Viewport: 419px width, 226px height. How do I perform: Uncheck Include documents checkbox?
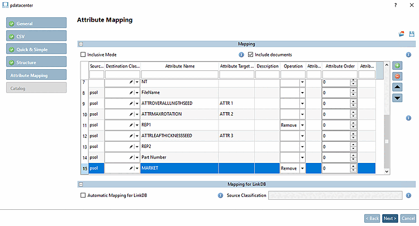pyautogui.click(x=250, y=55)
